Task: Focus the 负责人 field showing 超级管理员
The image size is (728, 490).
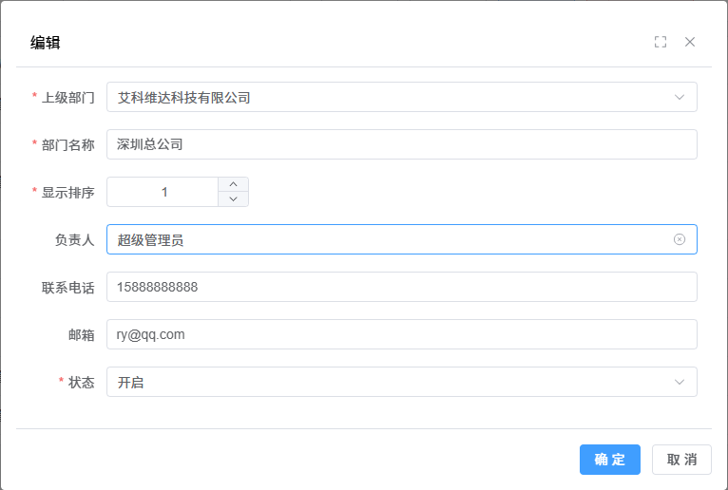Action: tap(380, 239)
